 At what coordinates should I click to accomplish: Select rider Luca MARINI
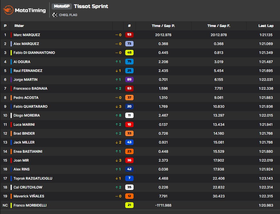click(x=24, y=125)
